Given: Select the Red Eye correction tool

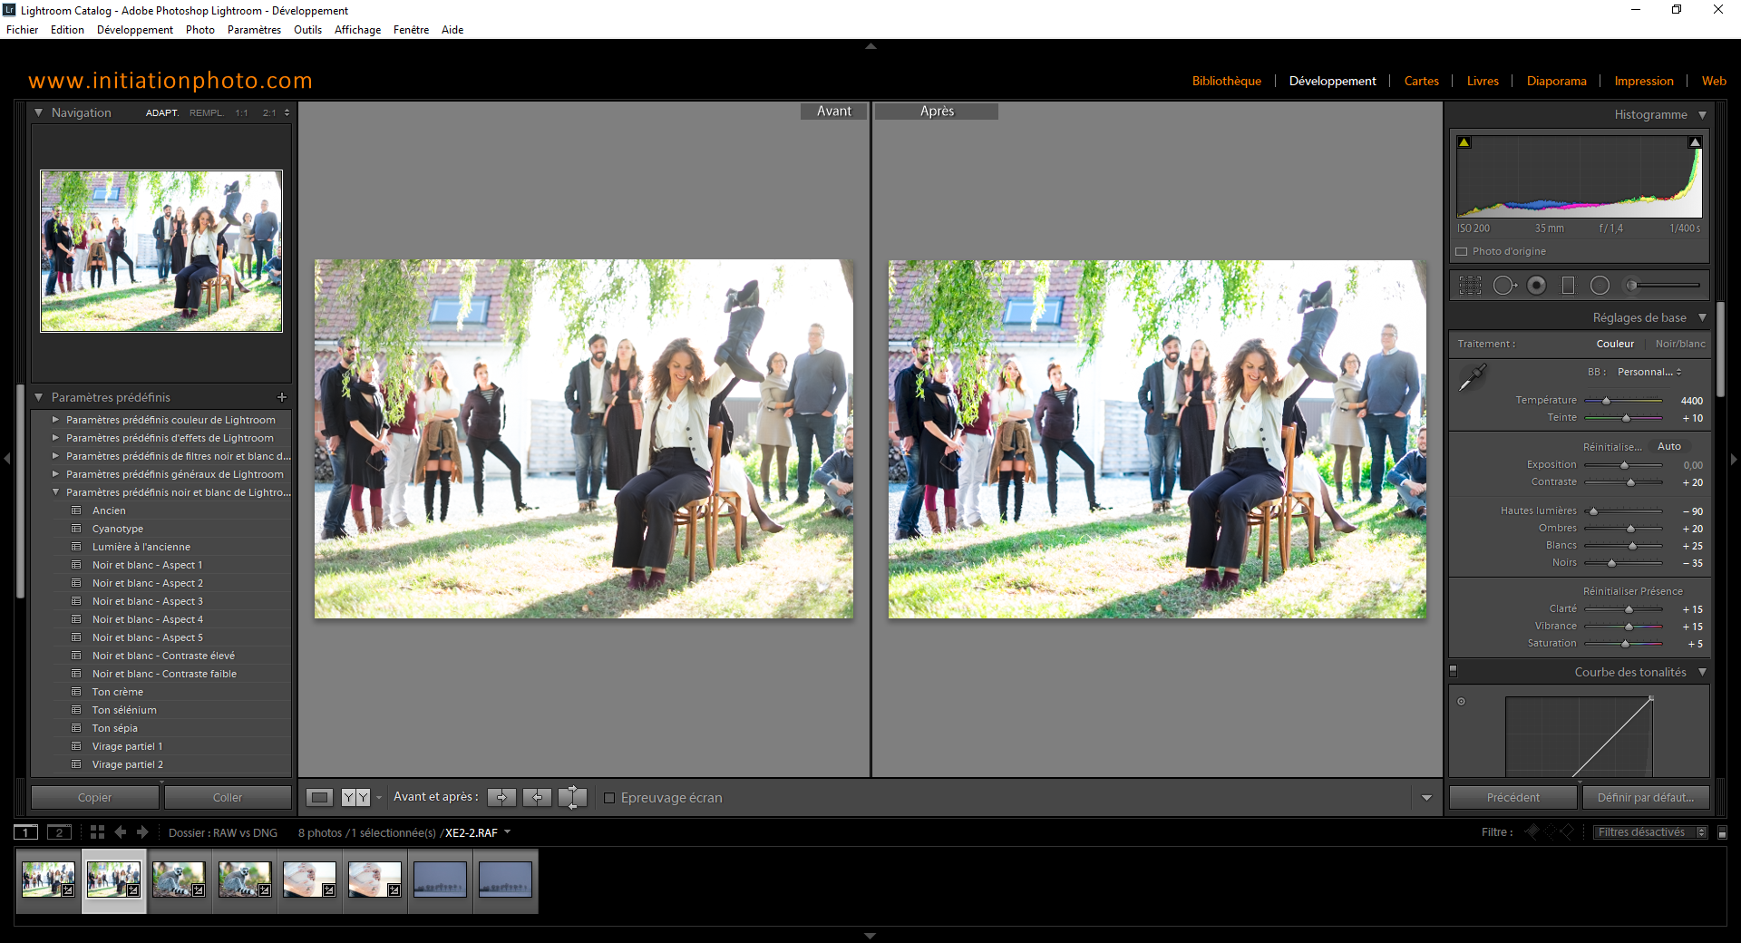Looking at the screenshot, I should [1536, 286].
